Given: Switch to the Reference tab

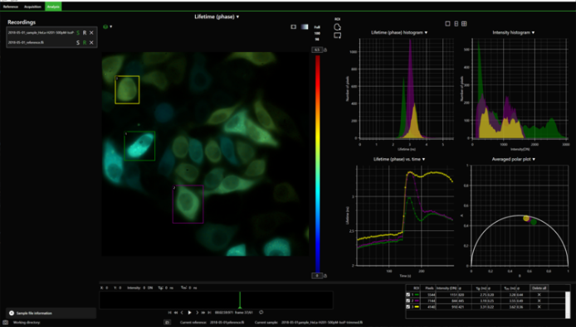Looking at the screenshot, I should coord(10,7).
